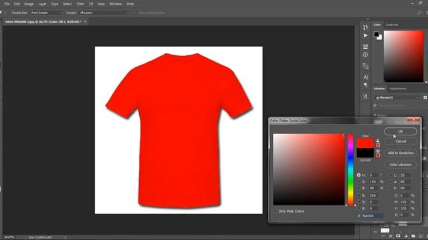Open the Actions panel play icon
428x240 pixels.
(x=366, y=35)
